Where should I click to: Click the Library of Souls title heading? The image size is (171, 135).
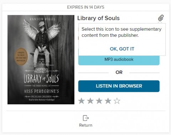click(98, 18)
